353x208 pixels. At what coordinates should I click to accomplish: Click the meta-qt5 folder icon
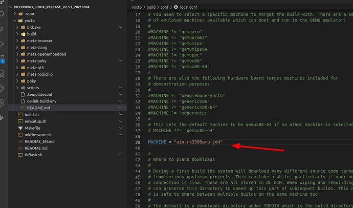(x=23, y=68)
